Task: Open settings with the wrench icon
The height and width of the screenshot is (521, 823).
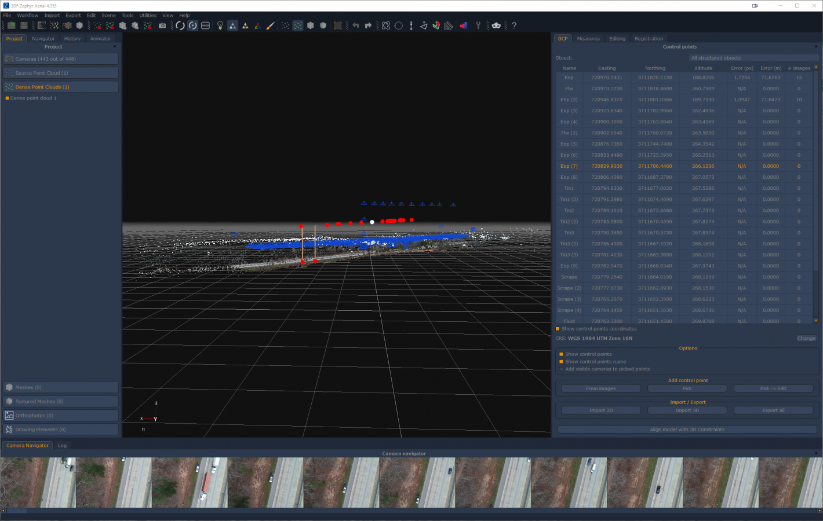Action: (x=478, y=25)
